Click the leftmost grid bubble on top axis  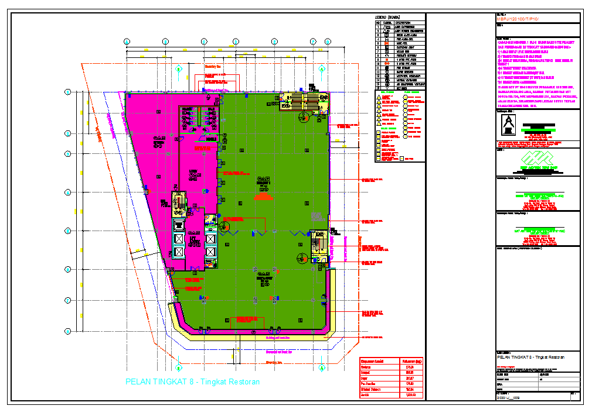click(126, 41)
